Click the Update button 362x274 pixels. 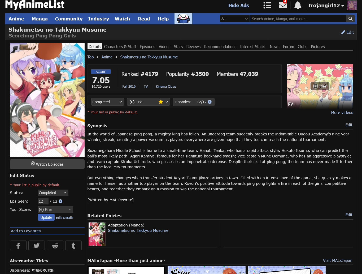46,217
